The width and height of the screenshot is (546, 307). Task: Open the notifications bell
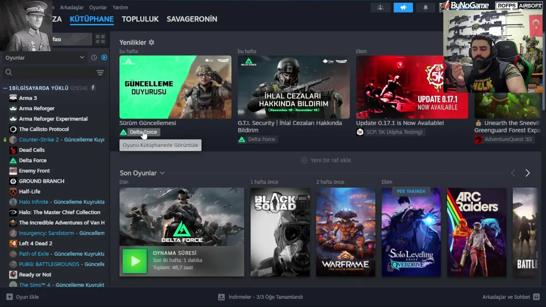click(425, 8)
